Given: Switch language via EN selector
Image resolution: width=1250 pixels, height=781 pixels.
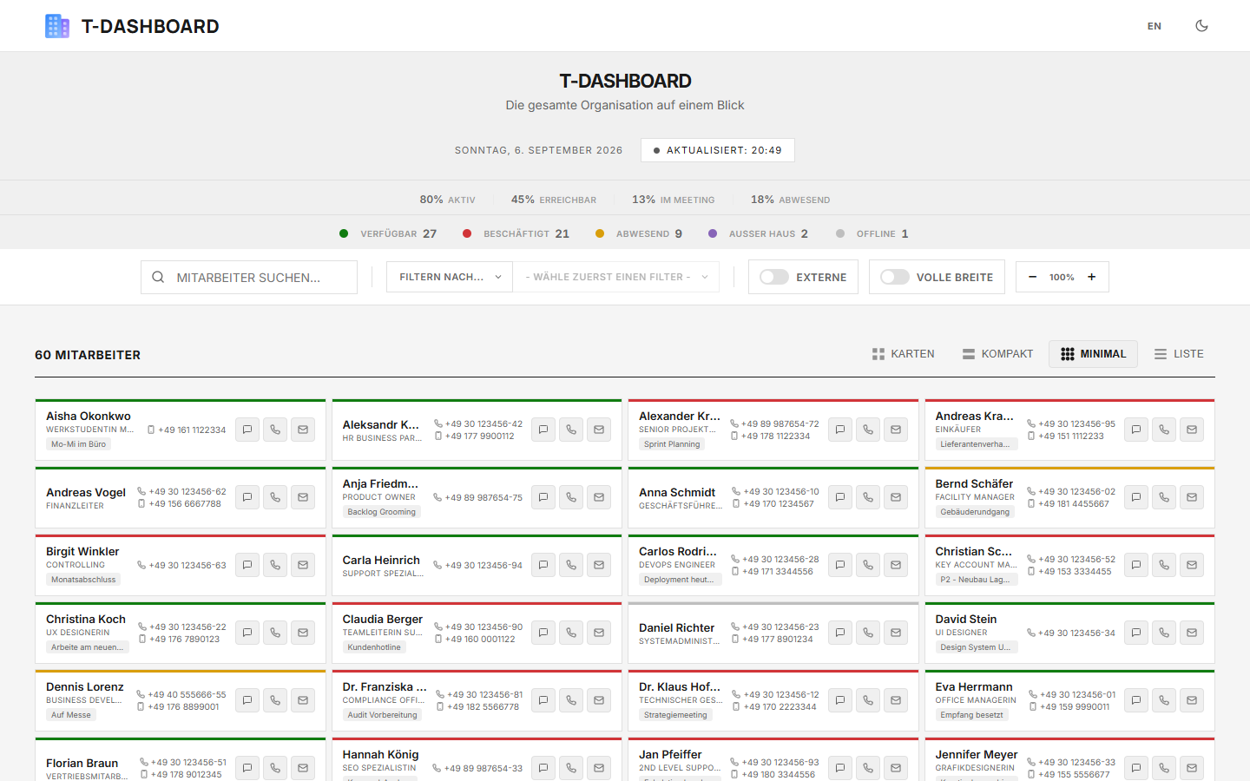Looking at the screenshot, I should coord(1155,26).
